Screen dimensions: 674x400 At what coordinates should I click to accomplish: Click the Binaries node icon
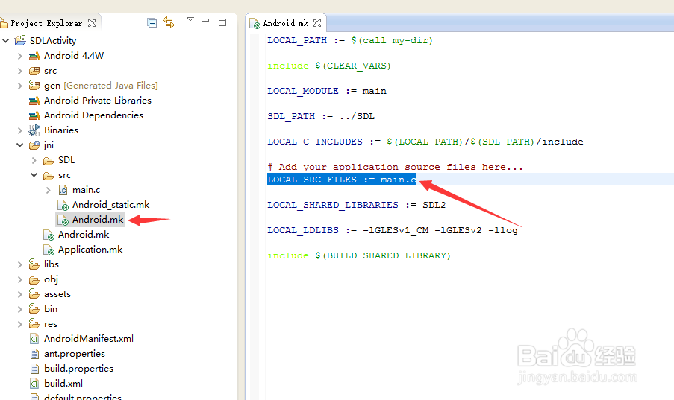[34, 130]
